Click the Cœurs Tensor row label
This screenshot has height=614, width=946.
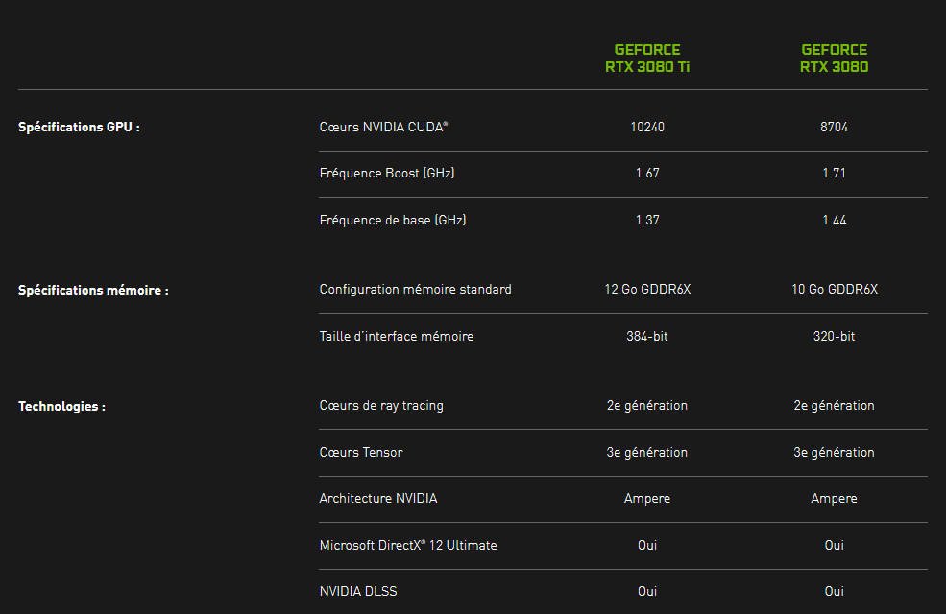pos(361,453)
